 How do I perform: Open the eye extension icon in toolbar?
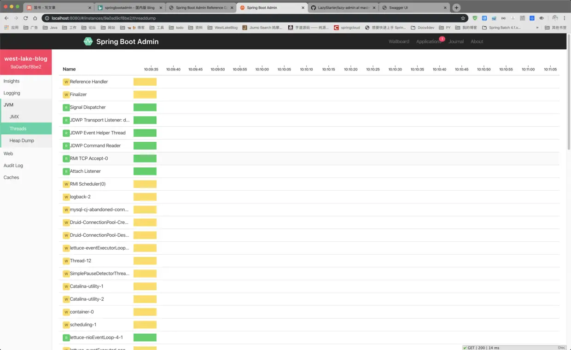[542, 18]
